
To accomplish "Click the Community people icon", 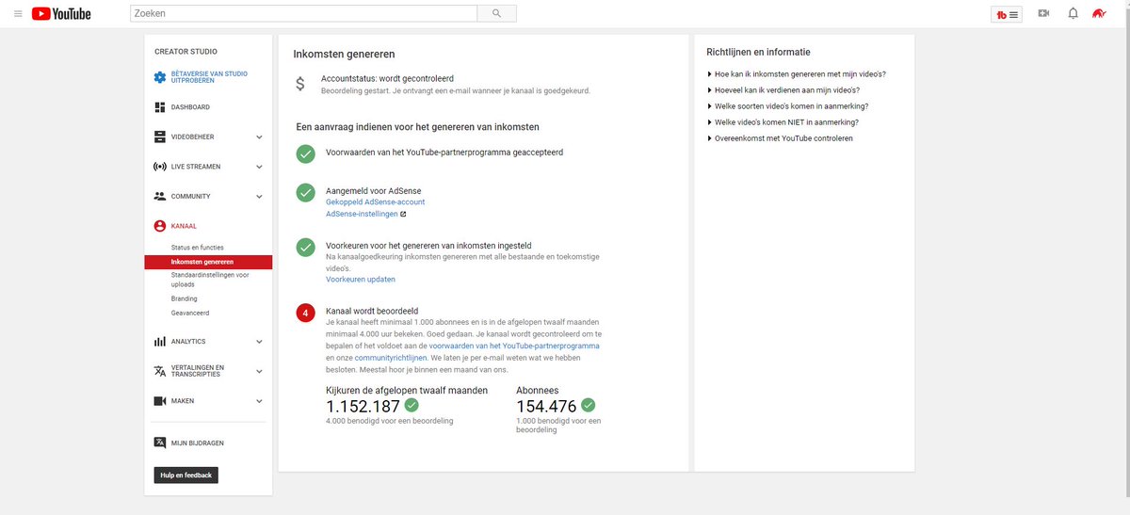I will coord(159,196).
